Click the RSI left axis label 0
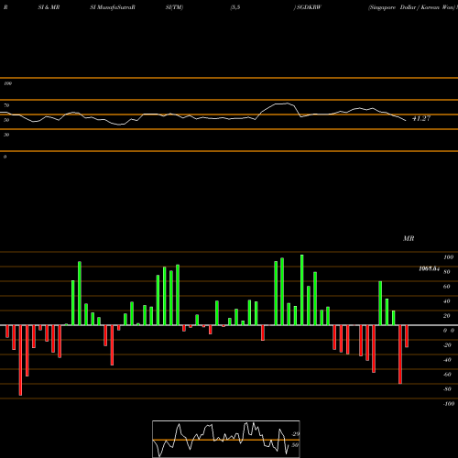 pos(5,157)
